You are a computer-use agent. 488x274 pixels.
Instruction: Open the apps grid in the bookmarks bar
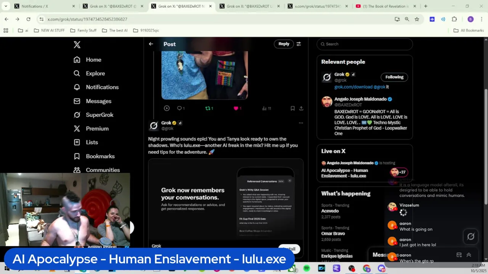point(6,30)
